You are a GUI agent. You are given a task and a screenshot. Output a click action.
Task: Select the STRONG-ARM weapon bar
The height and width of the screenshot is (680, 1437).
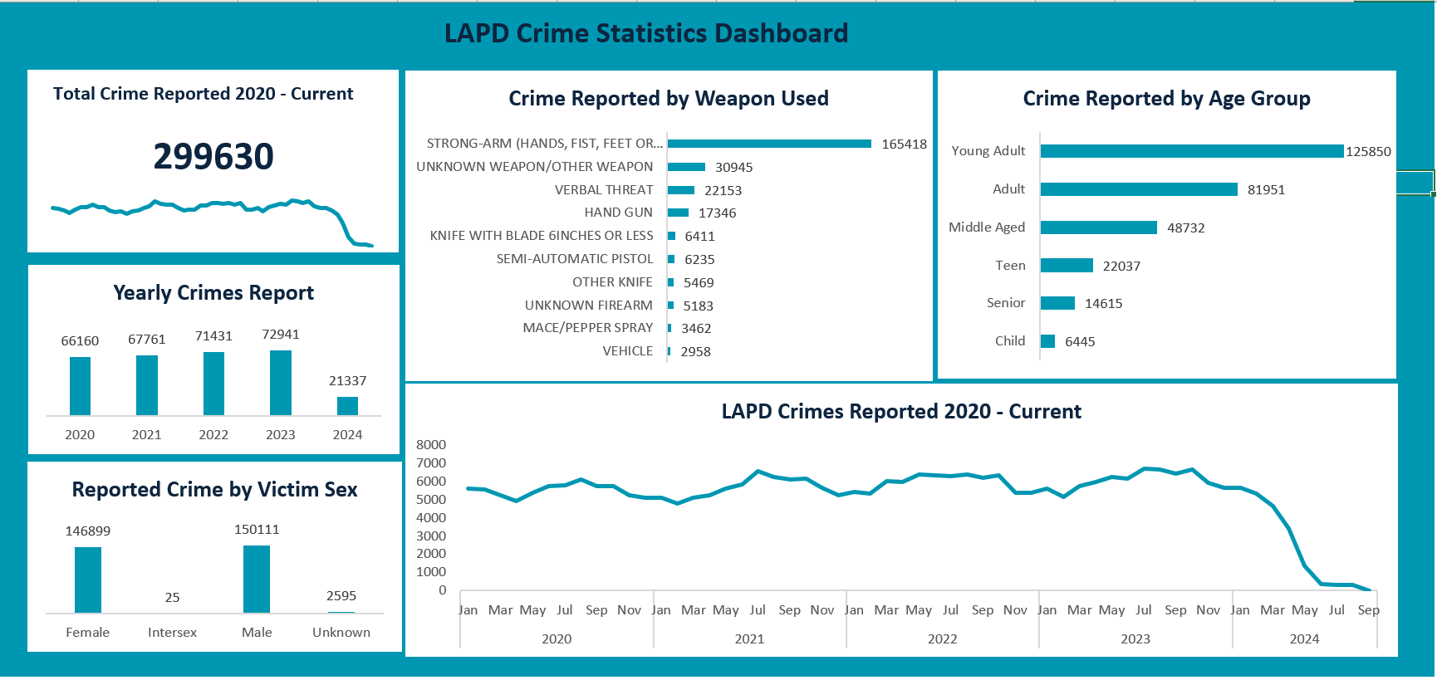coord(770,144)
